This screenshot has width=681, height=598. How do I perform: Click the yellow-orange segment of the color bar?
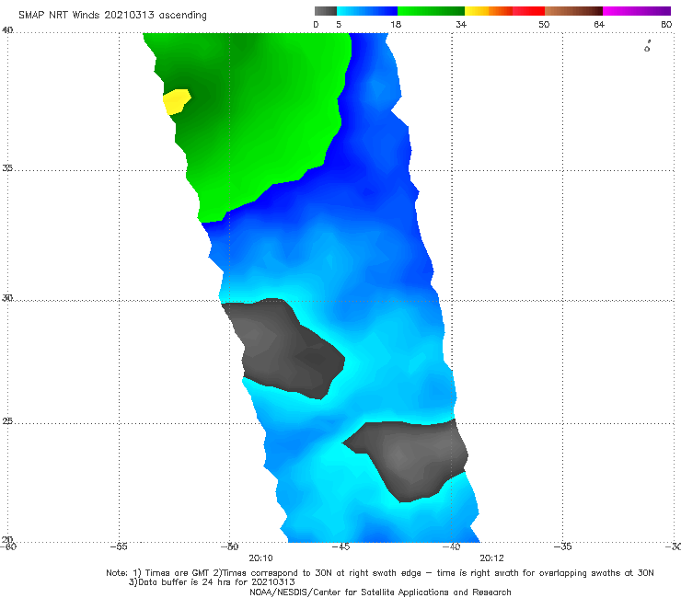489,11
